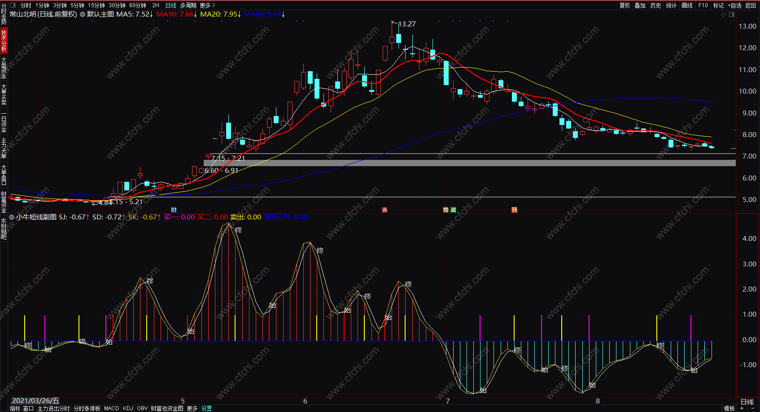Click 指标 in bottom bar

[x=15, y=408]
